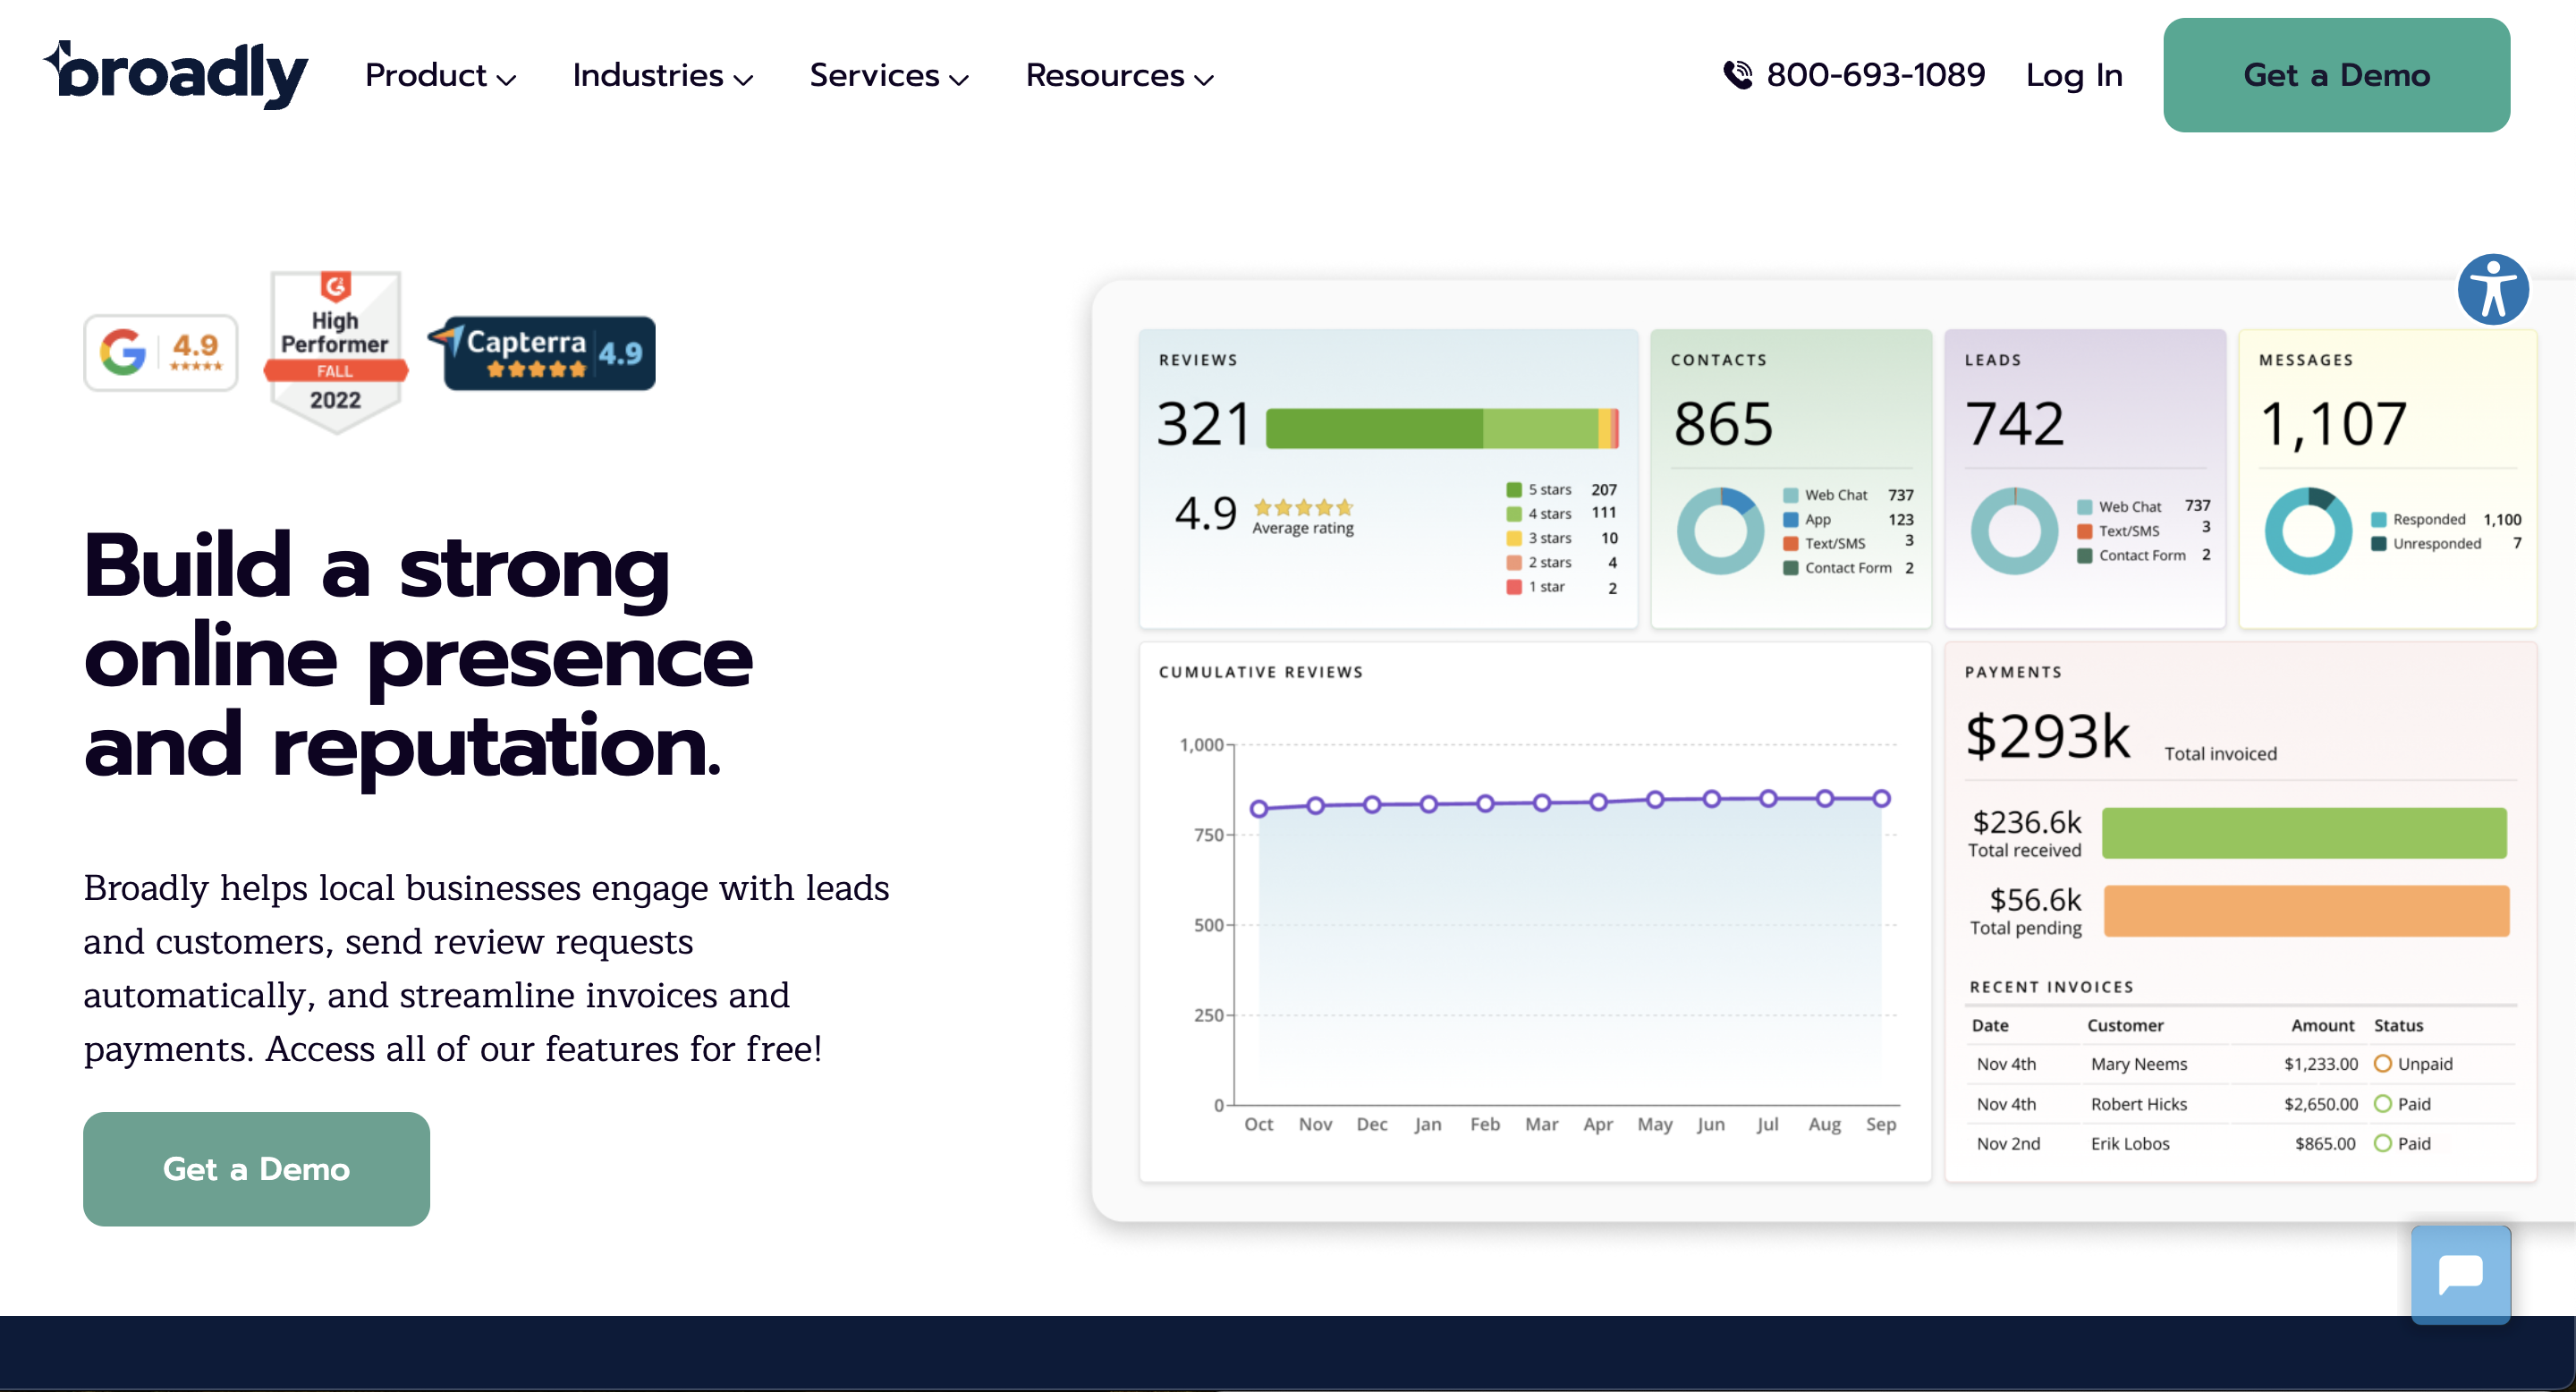
Task: Click the Broadly logo
Action: [176, 73]
